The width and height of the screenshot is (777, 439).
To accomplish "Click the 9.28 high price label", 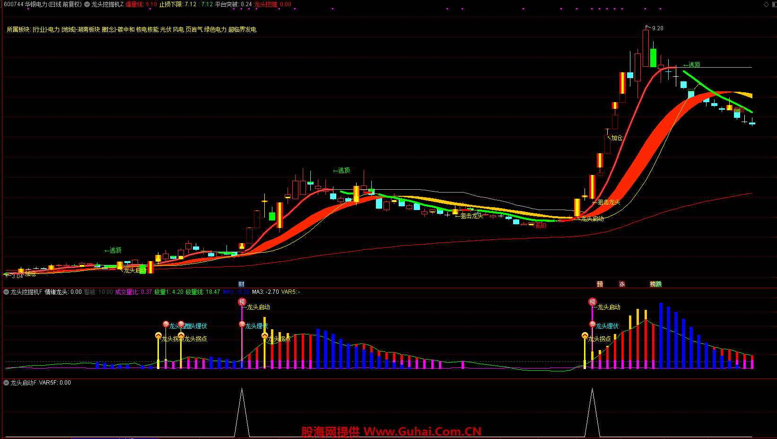I will (x=657, y=28).
